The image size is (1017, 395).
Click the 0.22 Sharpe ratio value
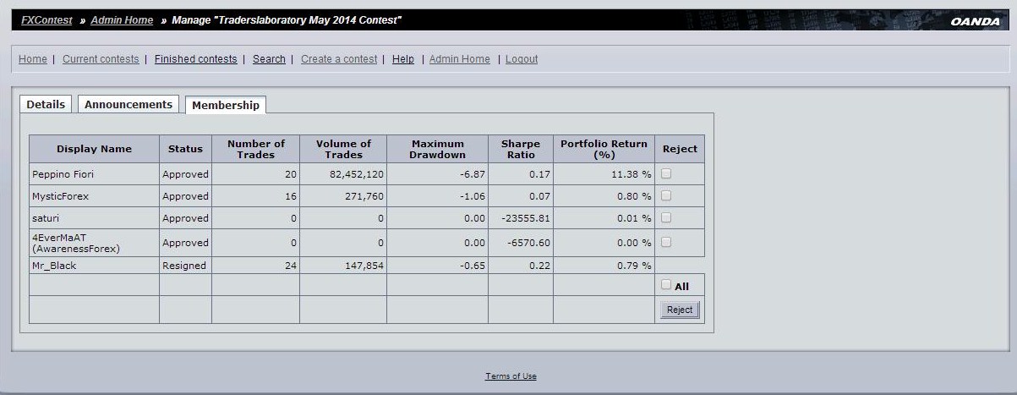click(x=540, y=266)
